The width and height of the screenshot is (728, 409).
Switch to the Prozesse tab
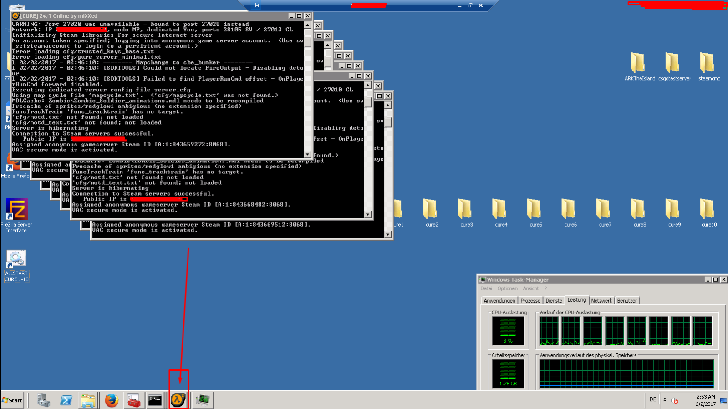point(530,301)
